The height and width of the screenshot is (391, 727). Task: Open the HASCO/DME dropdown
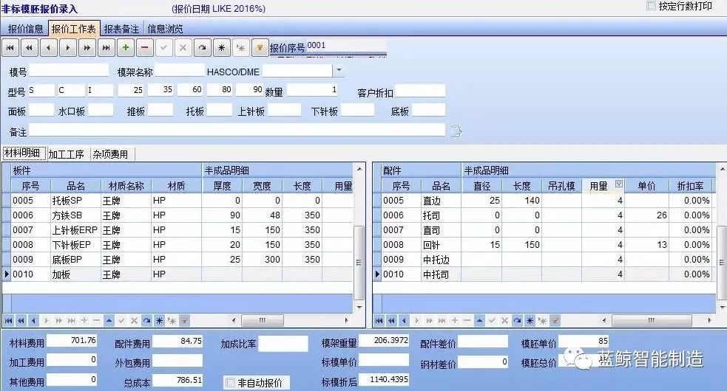point(339,71)
